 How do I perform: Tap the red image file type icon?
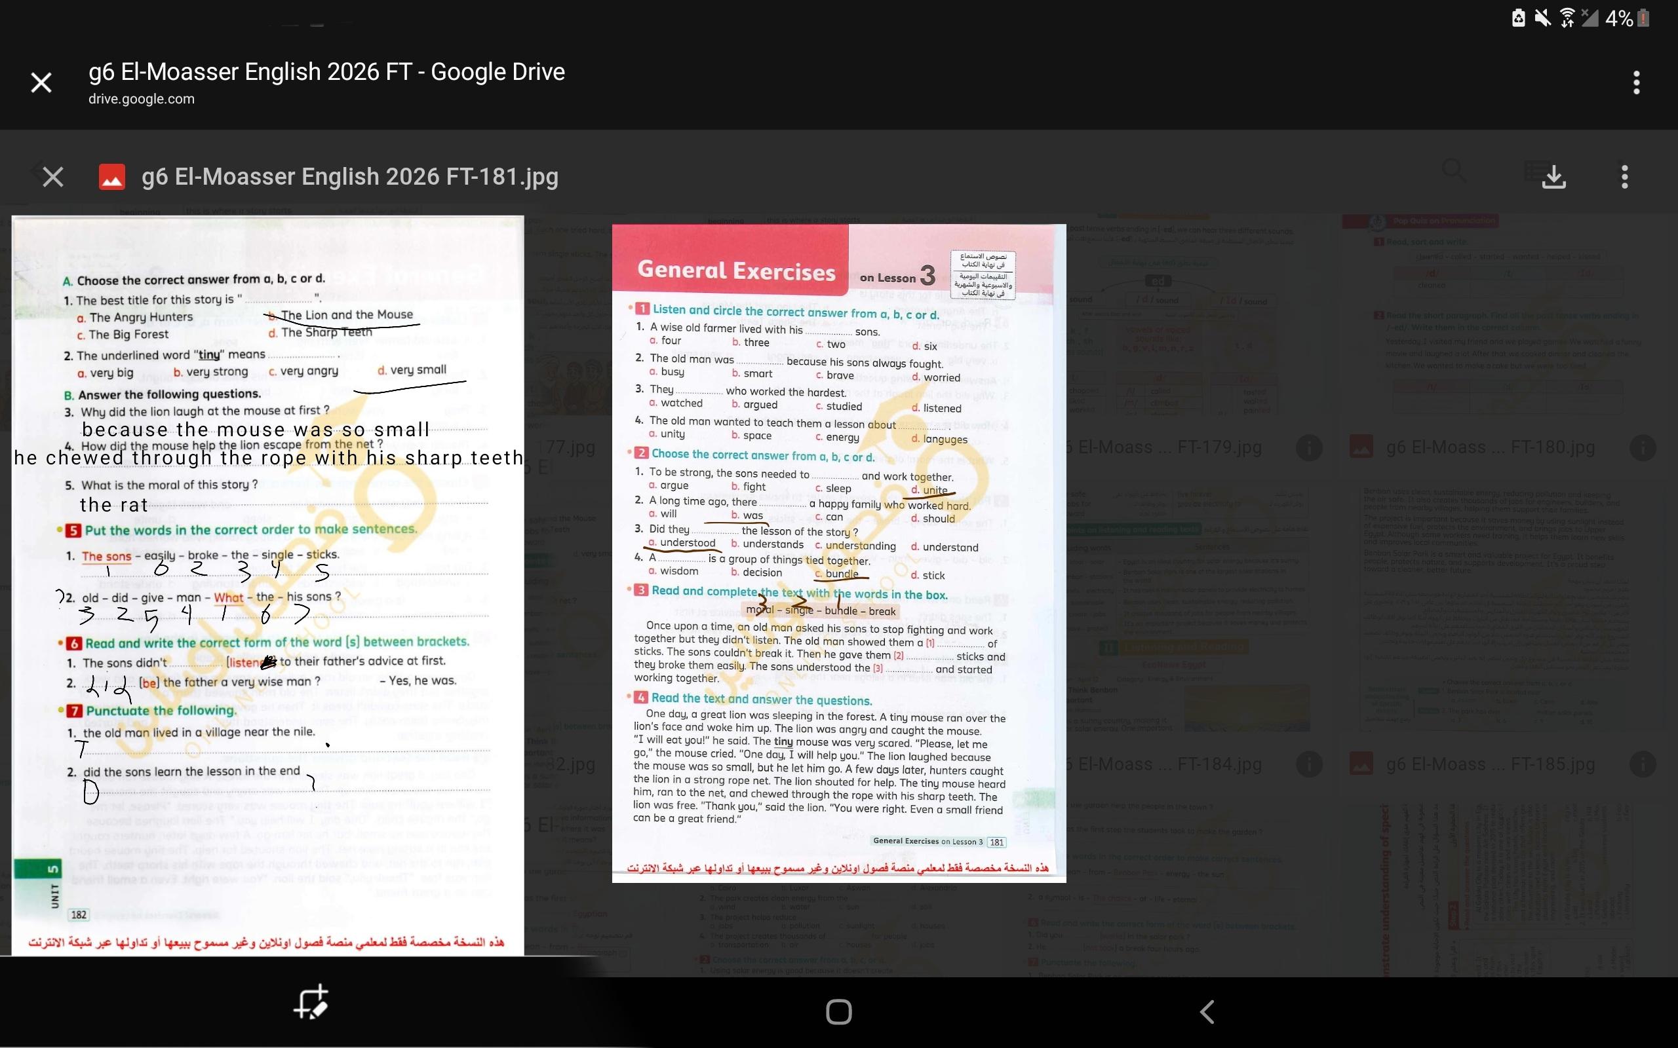point(112,177)
